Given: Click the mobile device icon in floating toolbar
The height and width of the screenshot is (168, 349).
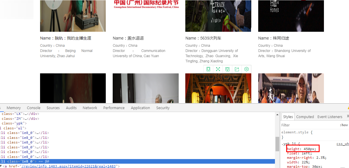Looking at the screenshot, I should coord(208,69).
